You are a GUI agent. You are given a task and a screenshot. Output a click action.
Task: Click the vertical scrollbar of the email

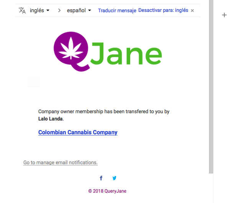(x=211, y=87)
